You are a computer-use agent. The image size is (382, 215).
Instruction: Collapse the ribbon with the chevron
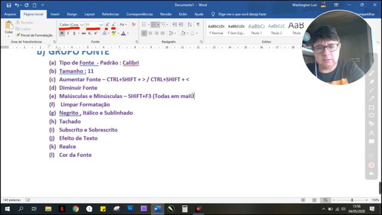[x=378, y=42]
